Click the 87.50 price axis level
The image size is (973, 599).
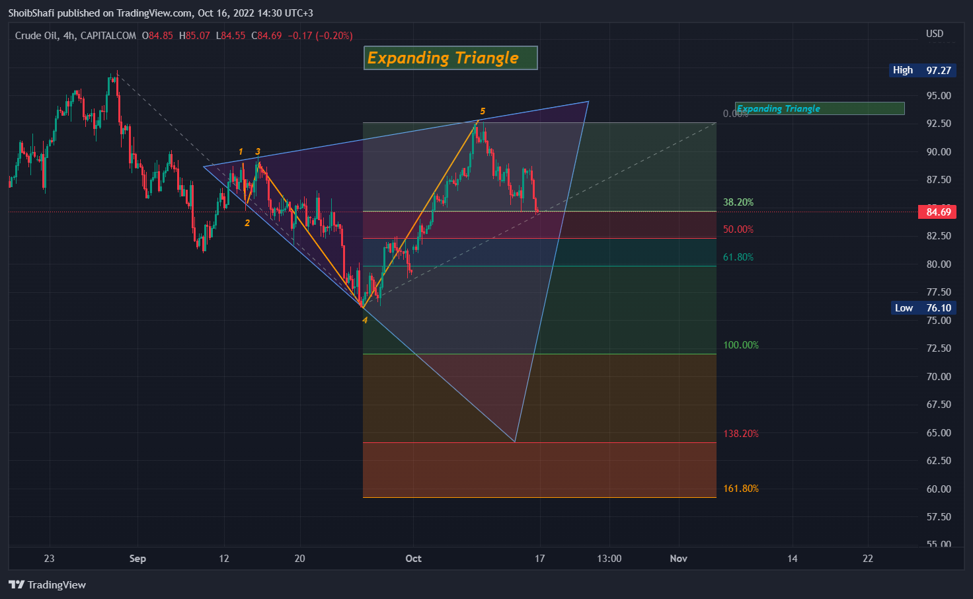(939, 180)
